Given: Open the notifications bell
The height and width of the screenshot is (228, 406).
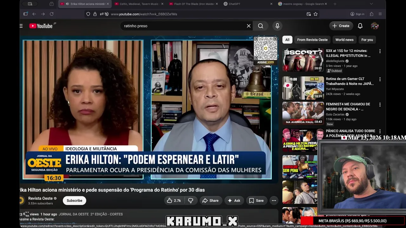Looking at the screenshot, I should coord(360,26).
